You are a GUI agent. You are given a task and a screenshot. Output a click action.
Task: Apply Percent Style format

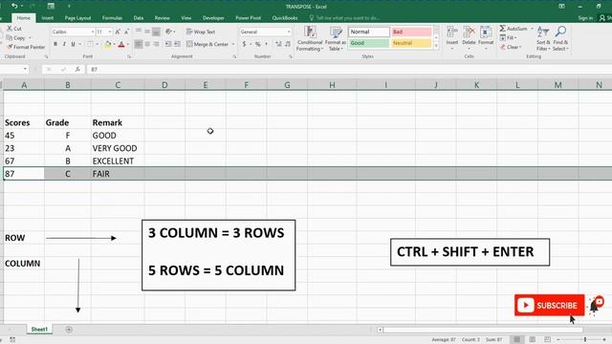tap(257, 44)
